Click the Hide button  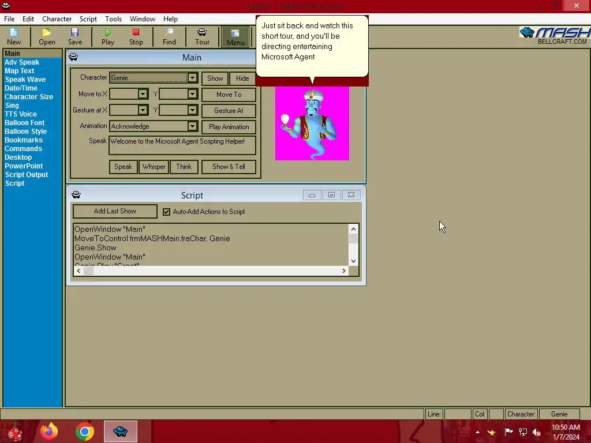point(242,78)
